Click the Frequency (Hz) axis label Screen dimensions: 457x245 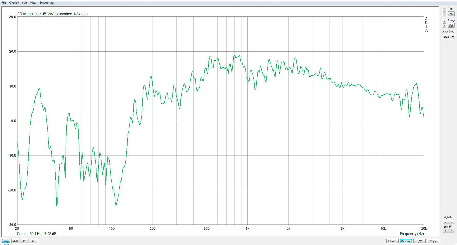tap(412, 234)
